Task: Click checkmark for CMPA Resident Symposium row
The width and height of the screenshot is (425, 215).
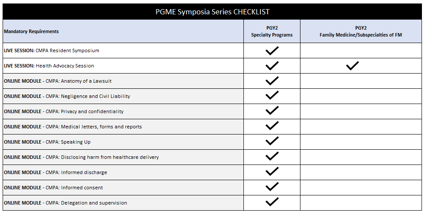Action: click(x=272, y=50)
